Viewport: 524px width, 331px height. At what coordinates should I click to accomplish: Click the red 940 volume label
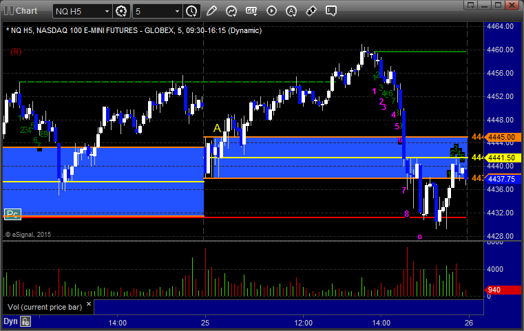click(503, 290)
